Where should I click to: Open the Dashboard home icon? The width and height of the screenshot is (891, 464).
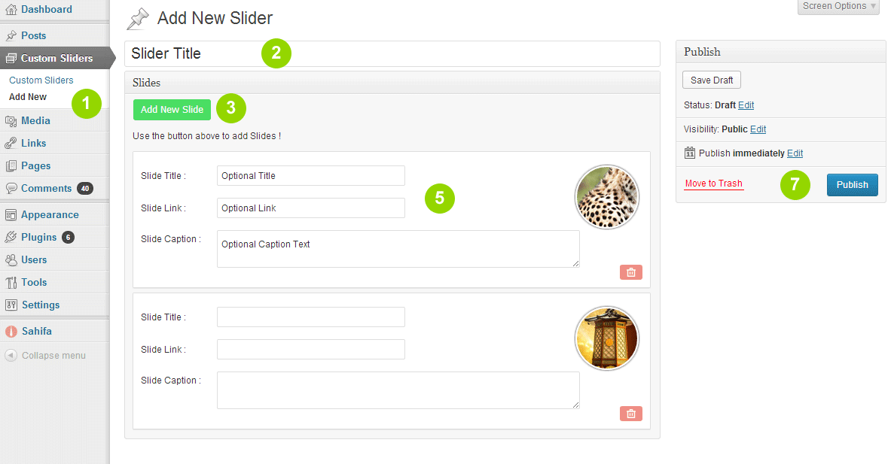(x=11, y=9)
